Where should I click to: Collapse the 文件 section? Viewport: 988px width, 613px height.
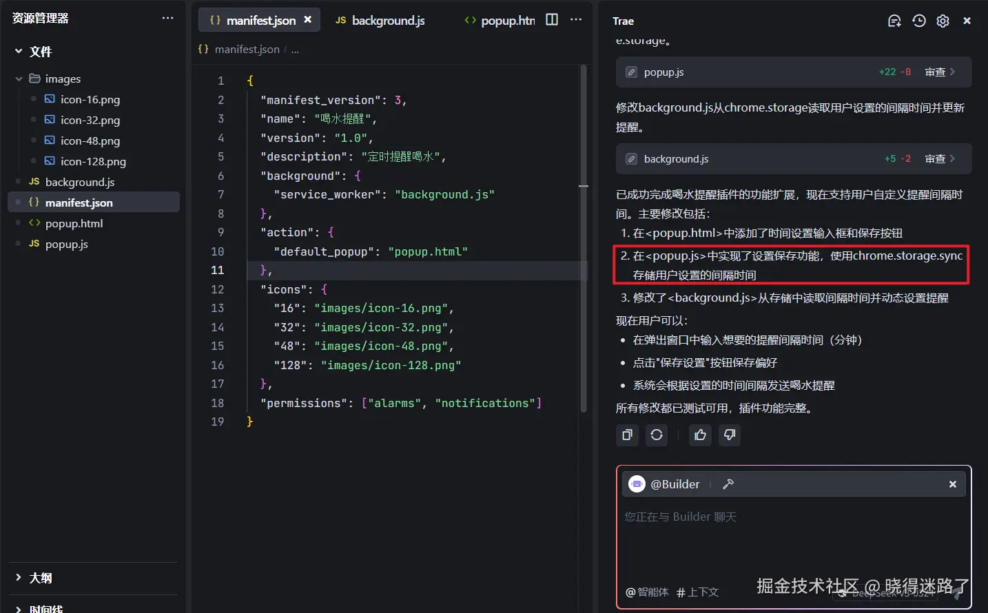[x=19, y=51]
